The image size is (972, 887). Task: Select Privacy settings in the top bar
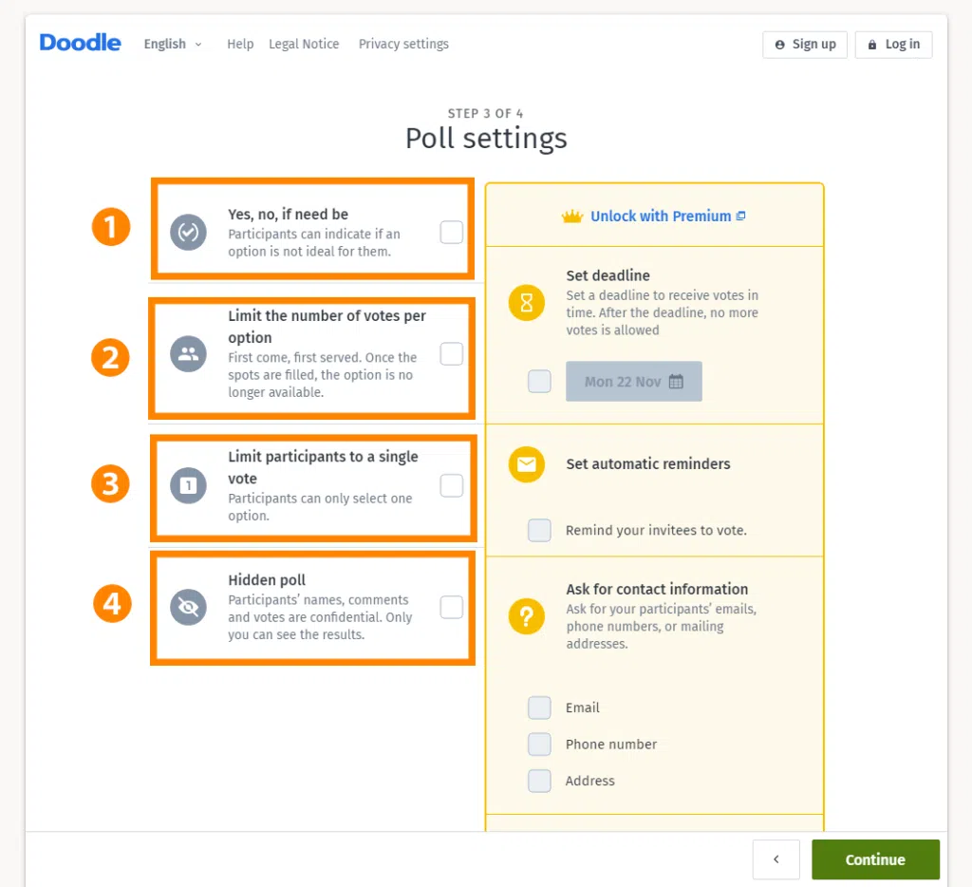(402, 44)
